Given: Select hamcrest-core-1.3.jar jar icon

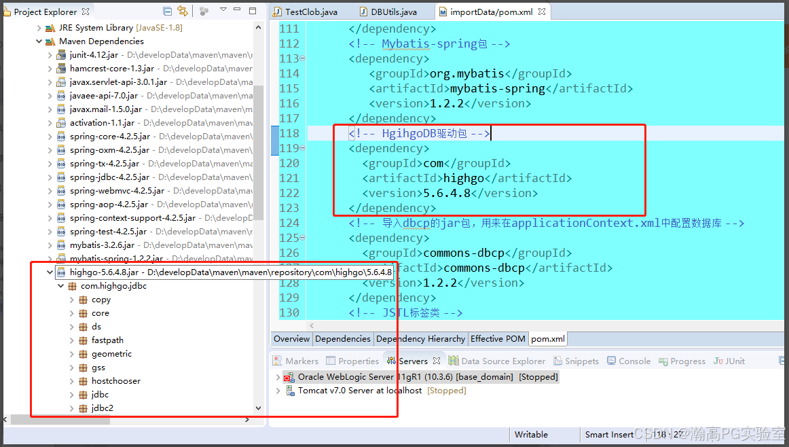Looking at the screenshot, I should pos(61,69).
